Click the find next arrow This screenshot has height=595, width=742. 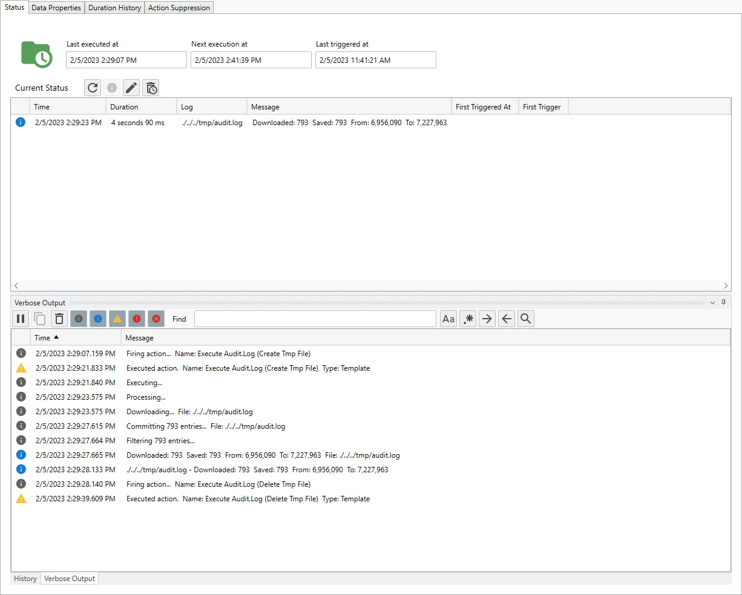click(x=487, y=319)
